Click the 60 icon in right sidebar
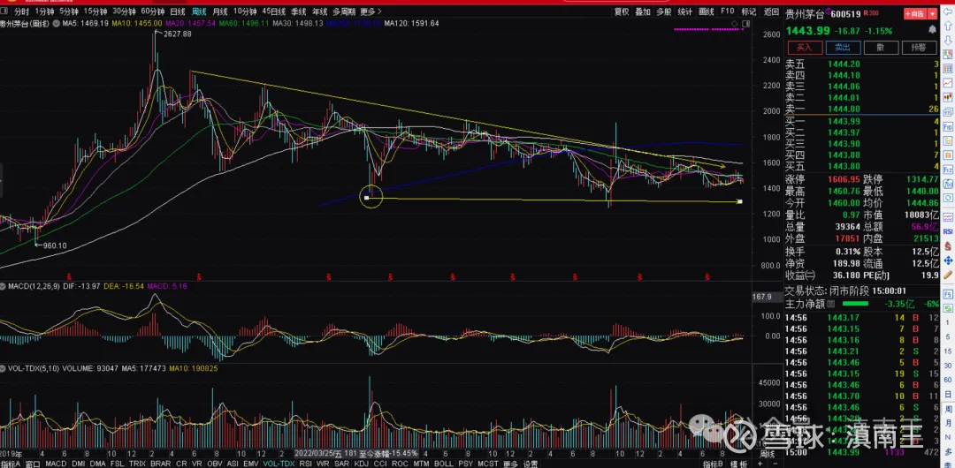This screenshot has width=955, height=468. point(948,380)
